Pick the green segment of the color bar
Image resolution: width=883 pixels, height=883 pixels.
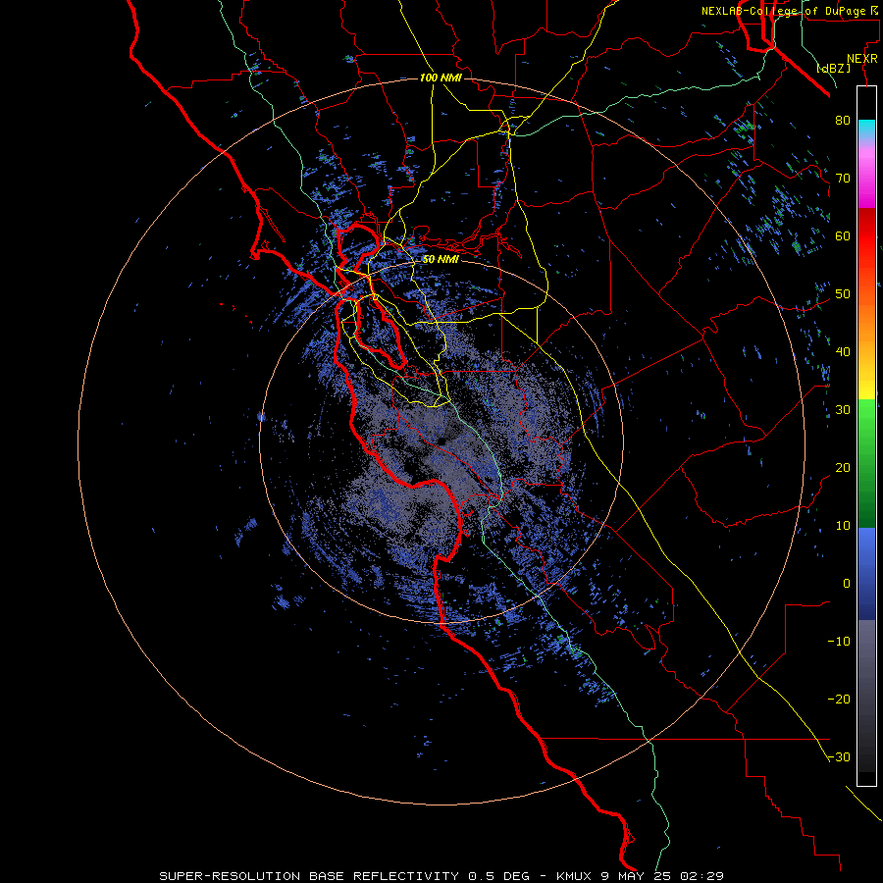point(866,463)
